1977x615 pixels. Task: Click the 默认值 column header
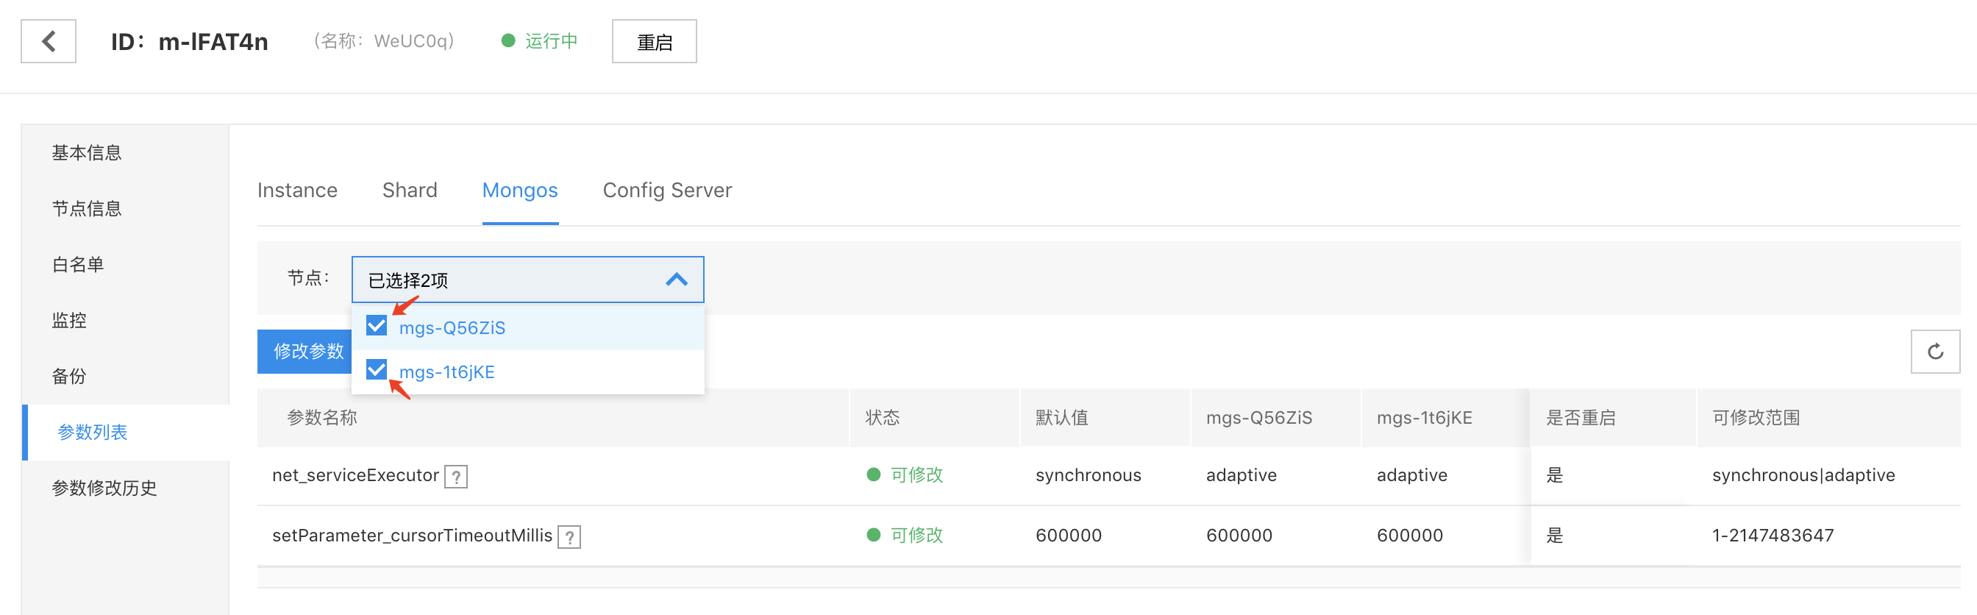pos(1061,418)
